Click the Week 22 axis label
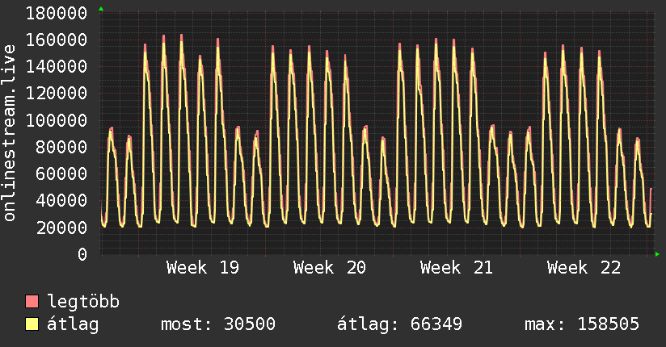The width and height of the screenshot is (666, 347). 584,268
